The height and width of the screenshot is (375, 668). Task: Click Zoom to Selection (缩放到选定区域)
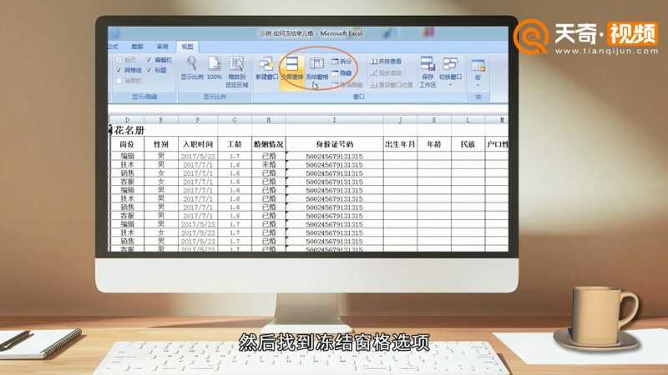pyautogui.click(x=237, y=72)
